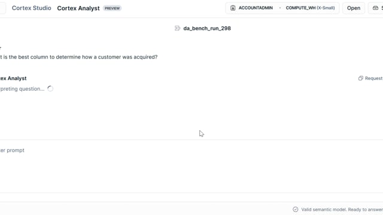Click the Valid semantic model status message

[x=342, y=210]
